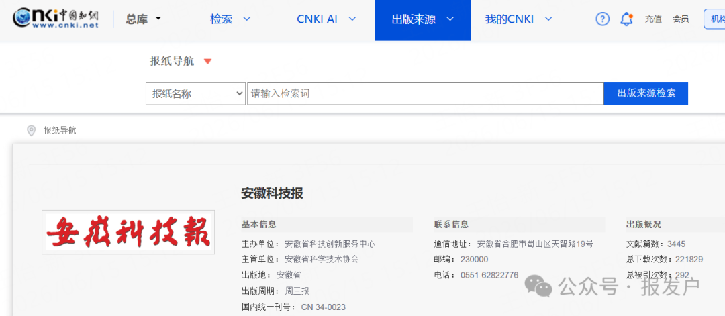The height and width of the screenshot is (316, 725).
Task: Click the 文献篇数 value 3445
Action: [677, 244]
